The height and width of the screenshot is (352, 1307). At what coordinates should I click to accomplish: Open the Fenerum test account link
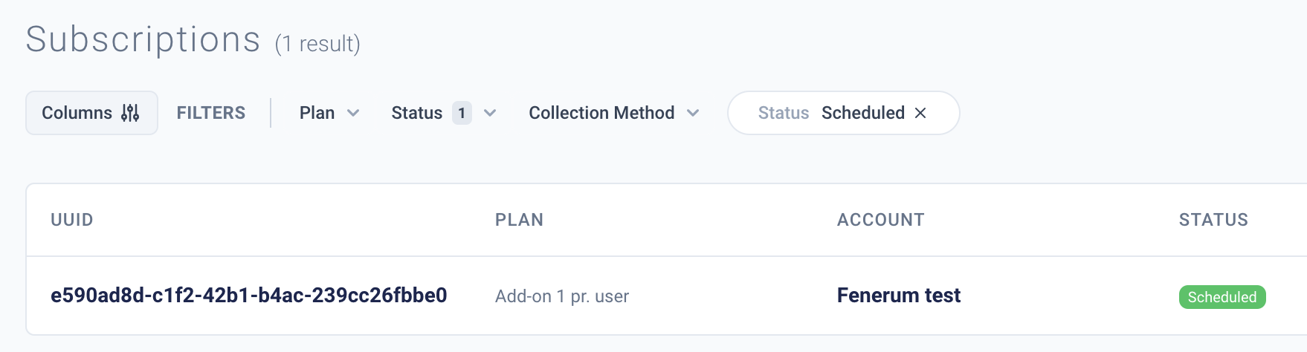[899, 296]
